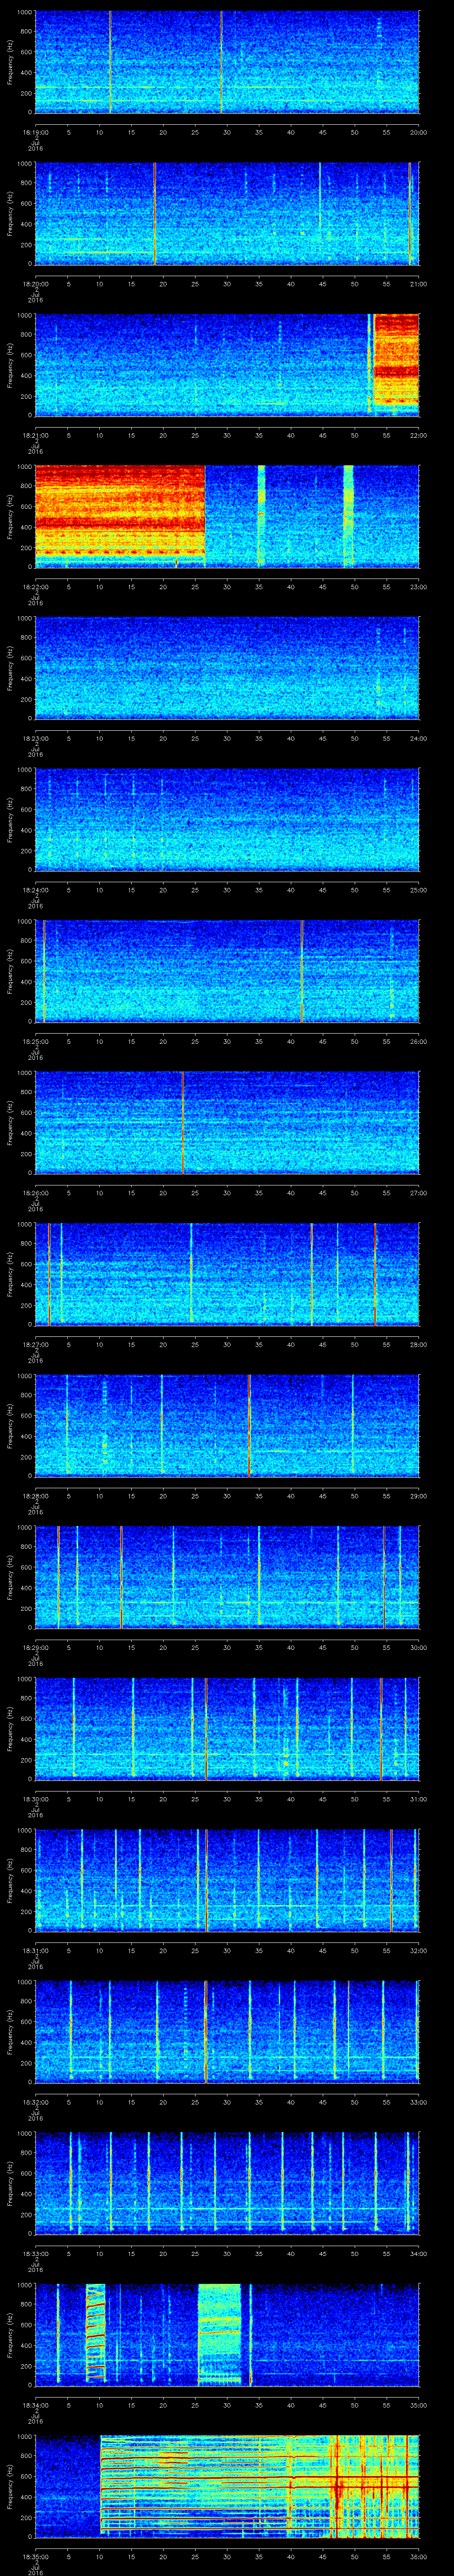Screen dimensions: 454x2576
Task: Click the red spike at 27s in the 18:30:00 panel
Action: click(206, 1727)
